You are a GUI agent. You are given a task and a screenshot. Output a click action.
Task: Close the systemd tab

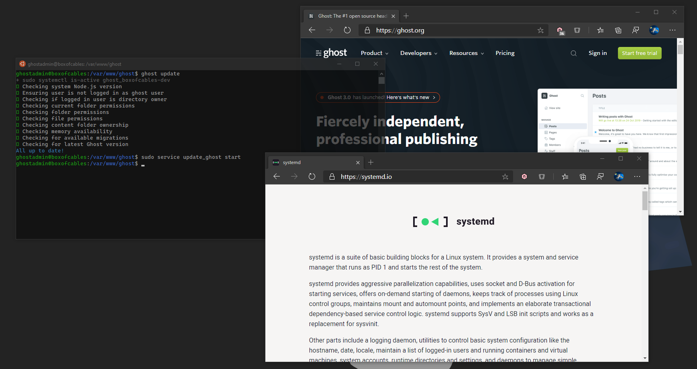tap(358, 162)
